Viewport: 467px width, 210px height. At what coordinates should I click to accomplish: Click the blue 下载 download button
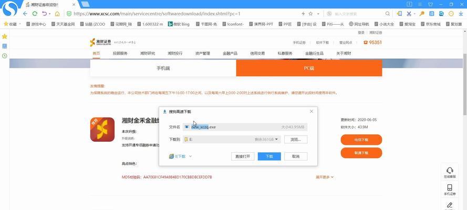[x=269, y=156]
